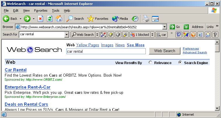Open the Search pane magnifier button
The height and width of the screenshot is (118, 221).
point(75,19)
